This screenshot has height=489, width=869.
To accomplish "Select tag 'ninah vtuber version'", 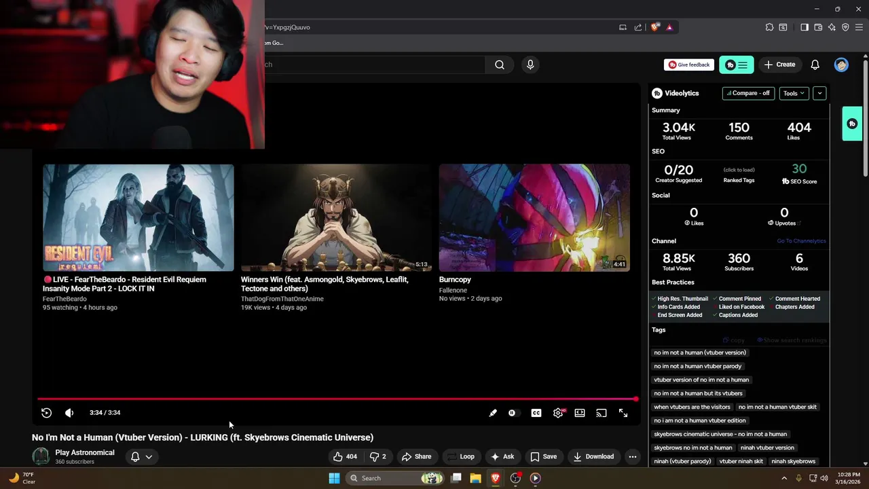I will [767, 448].
